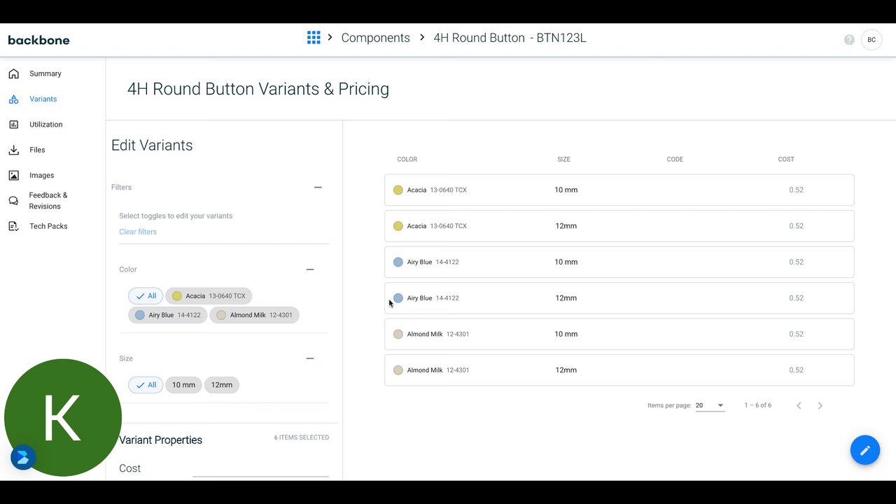Click the Cost input field
Image resolution: width=896 pixels, height=504 pixels.
click(x=260, y=468)
